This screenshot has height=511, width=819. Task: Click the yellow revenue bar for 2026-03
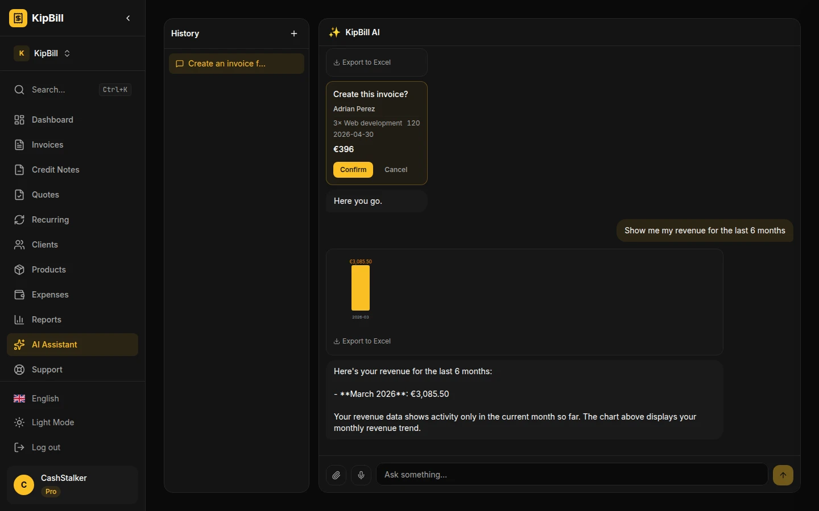point(361,288)
